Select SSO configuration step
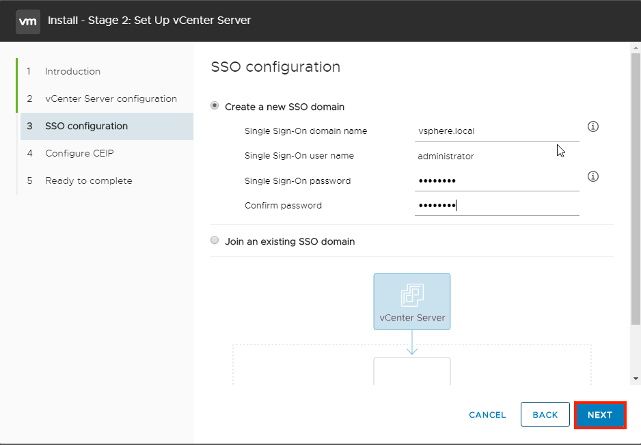The image size is (641, 445). (x=107, y=126)
